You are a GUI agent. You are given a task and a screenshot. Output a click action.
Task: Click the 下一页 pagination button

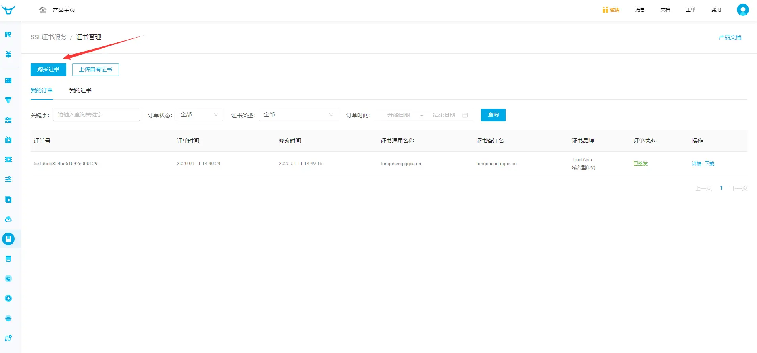point(739,188)
